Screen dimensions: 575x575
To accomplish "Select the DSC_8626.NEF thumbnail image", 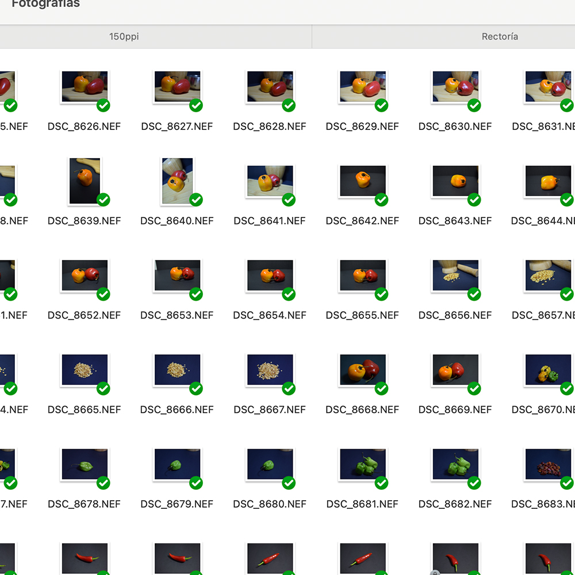I will 85,87.
